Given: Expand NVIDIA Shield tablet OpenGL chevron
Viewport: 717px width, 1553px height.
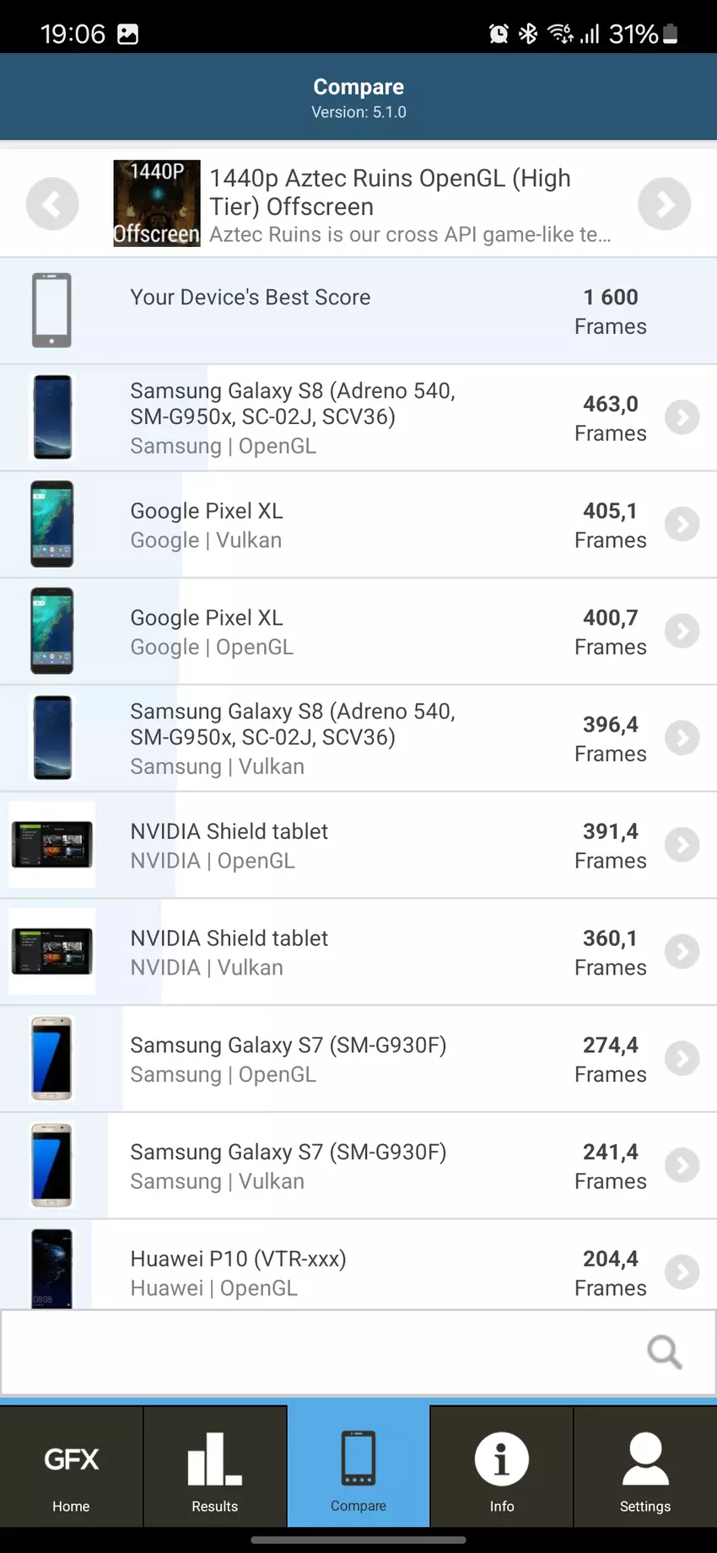Looking at the screenshot, I should pyautogui.click(x=682, y=845).
